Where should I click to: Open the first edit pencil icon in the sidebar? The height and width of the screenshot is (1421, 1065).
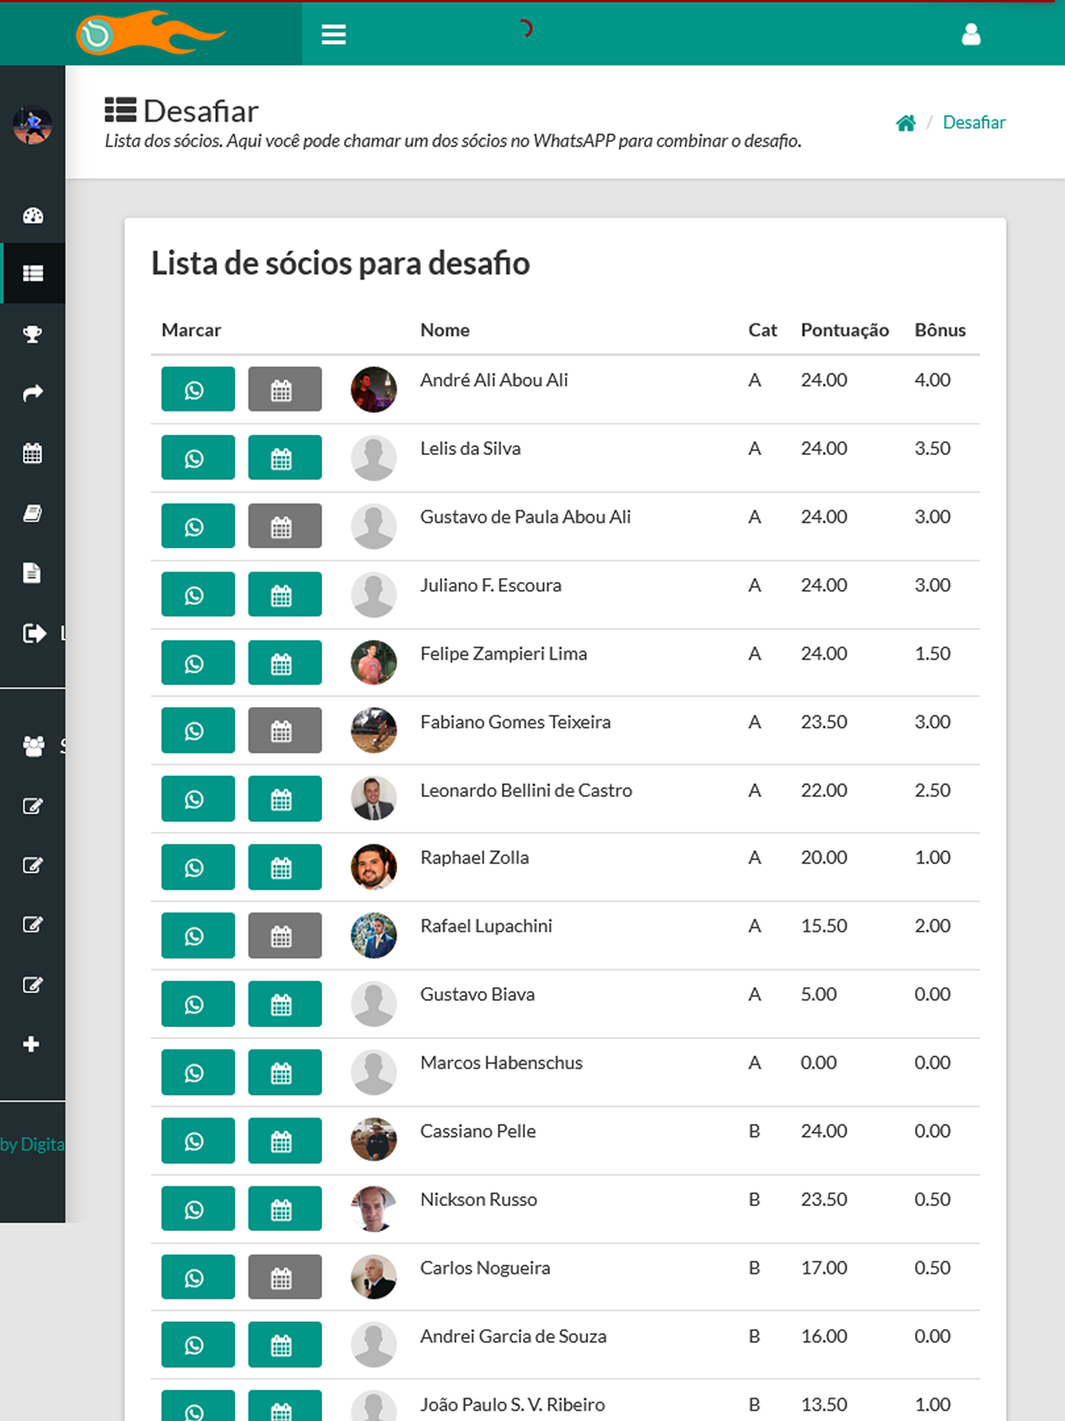(x=33, y=806)
